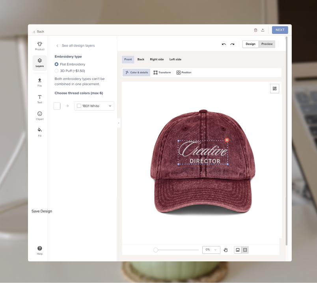The height and width of the screenshot is (283, 317).
Task: Select the Right side placement tab
Action: [x=157, y=59]
